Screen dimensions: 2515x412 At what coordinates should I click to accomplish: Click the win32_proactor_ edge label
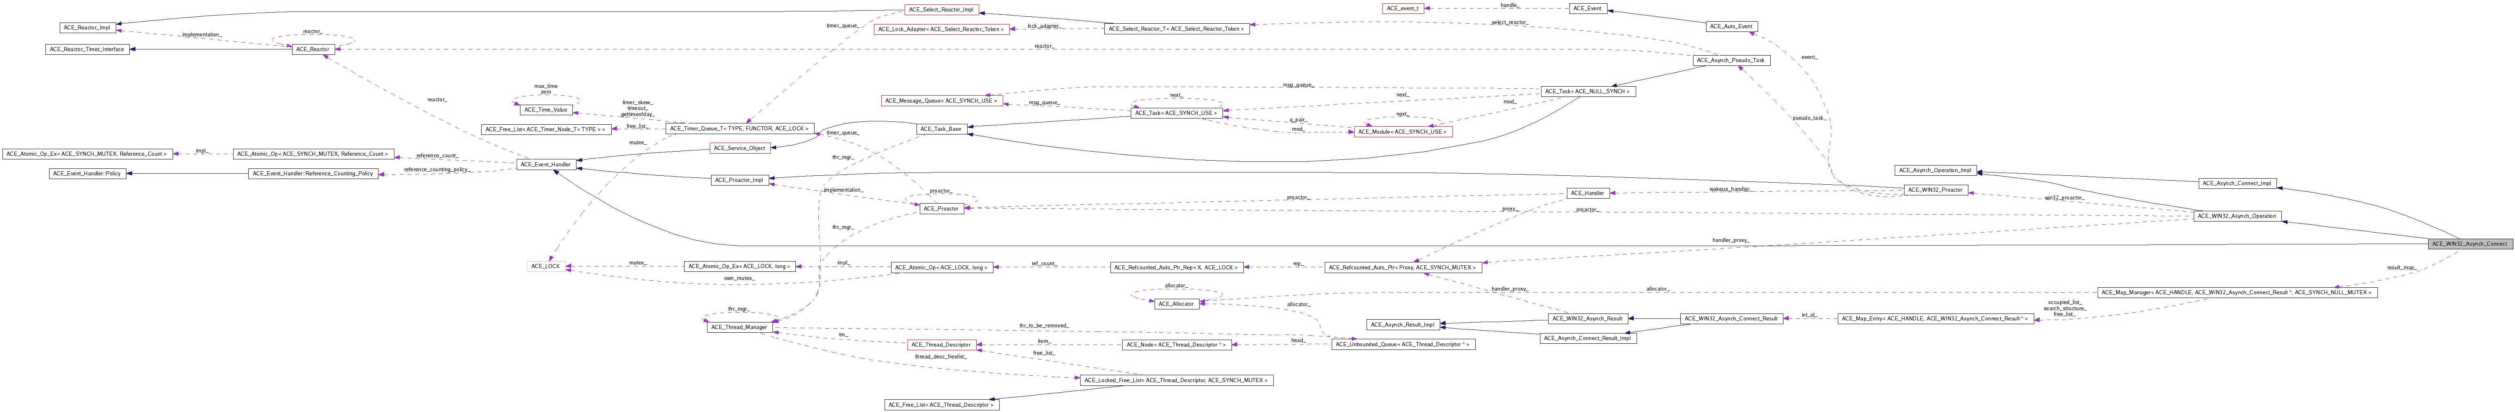coord(2064,197)
